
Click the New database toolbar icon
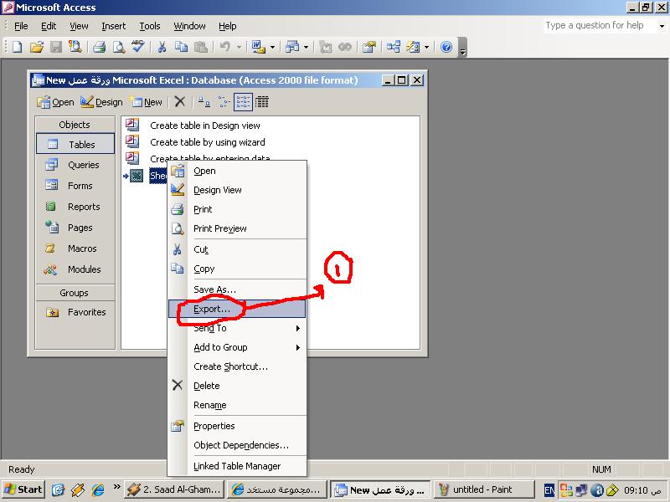pos(17,48)
